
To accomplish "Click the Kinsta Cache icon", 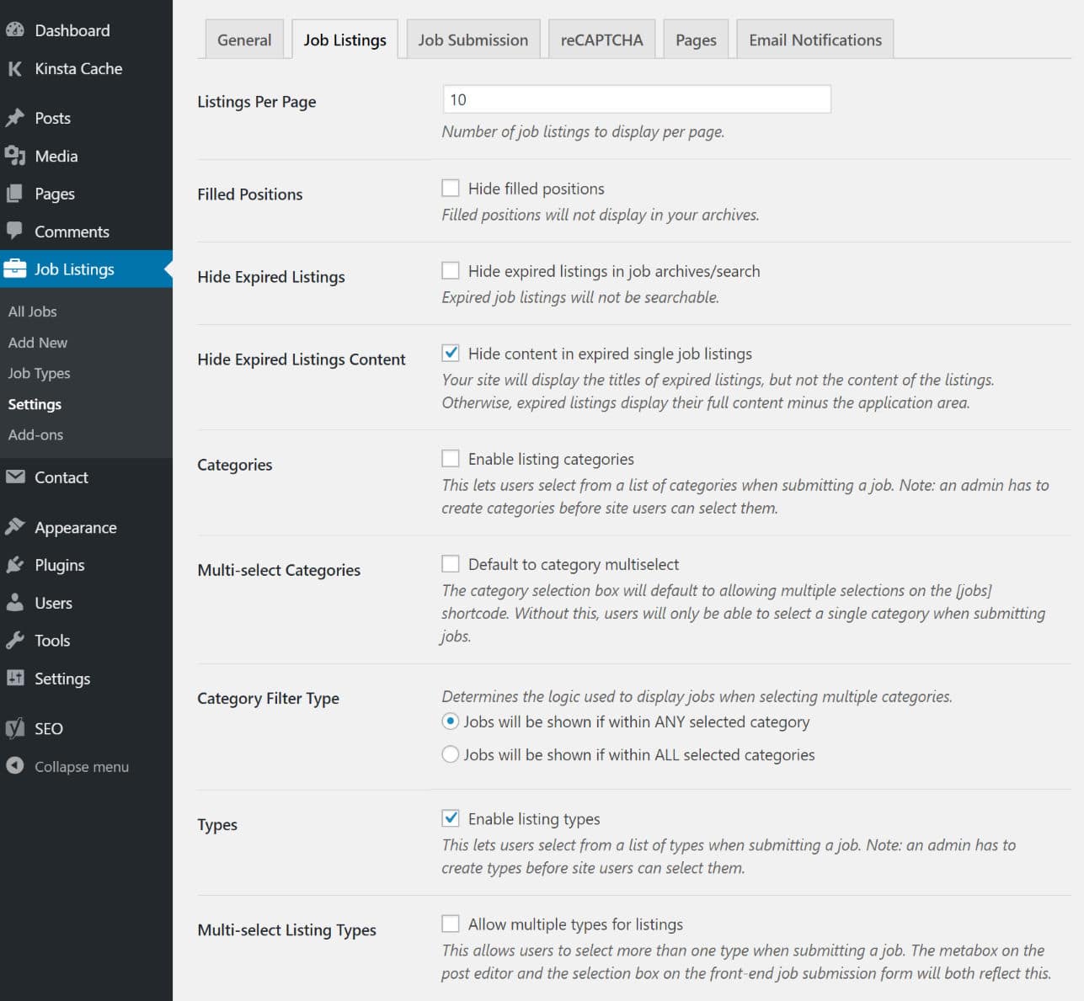I will pos(14,69).
